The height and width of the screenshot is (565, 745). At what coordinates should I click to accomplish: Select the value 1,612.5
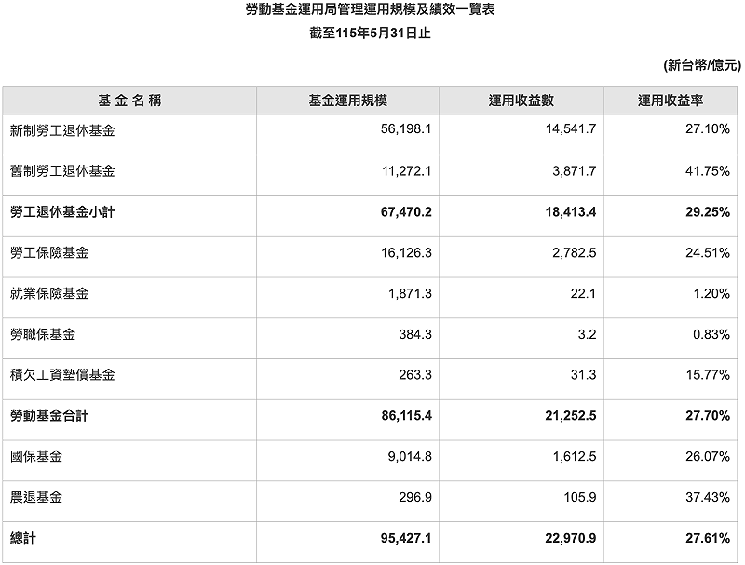(575, 457)
